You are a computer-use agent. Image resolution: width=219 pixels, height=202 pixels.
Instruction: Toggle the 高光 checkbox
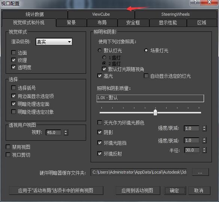click(x=100, y=76)
